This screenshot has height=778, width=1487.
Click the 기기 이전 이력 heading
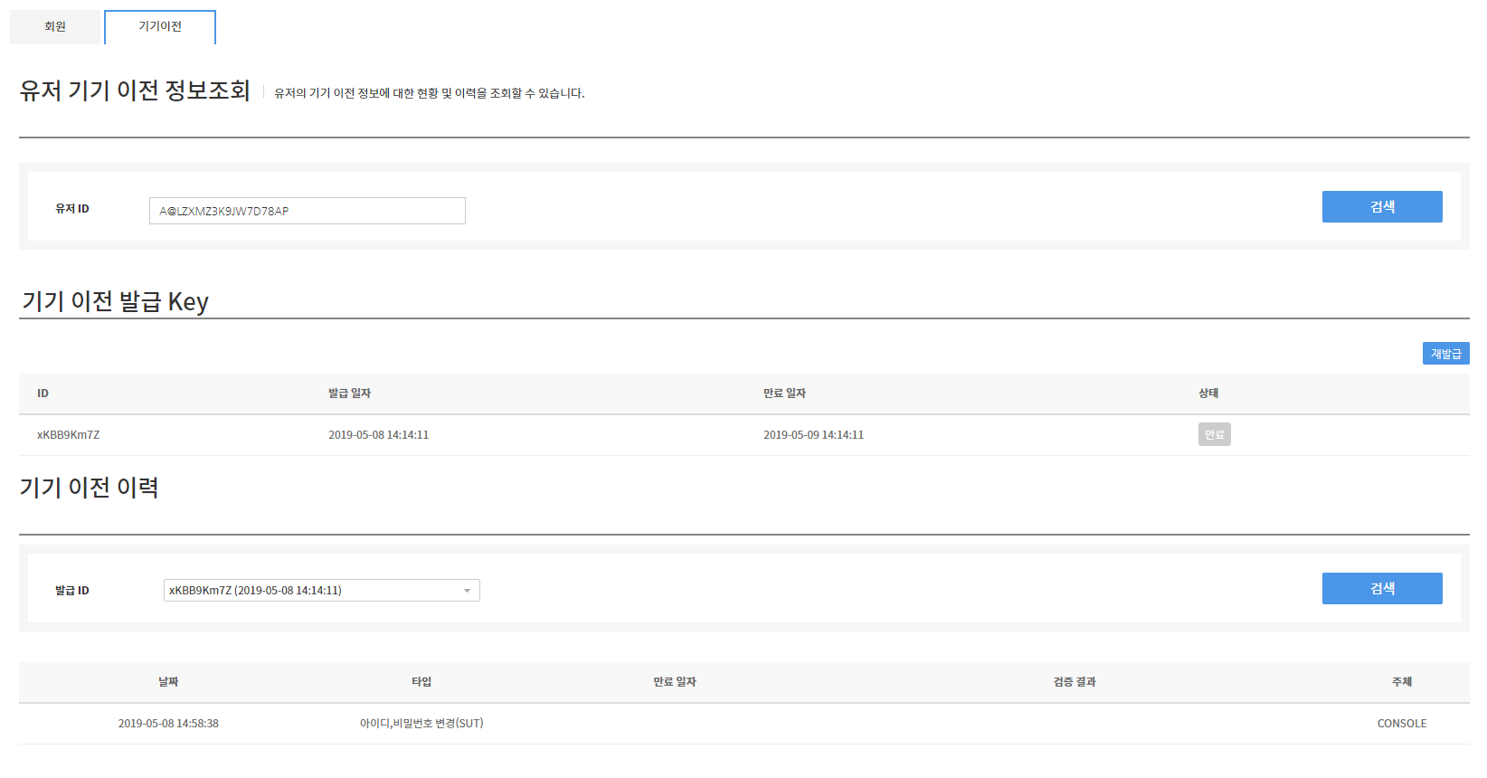pyautogui.click(x=90, y=488)
